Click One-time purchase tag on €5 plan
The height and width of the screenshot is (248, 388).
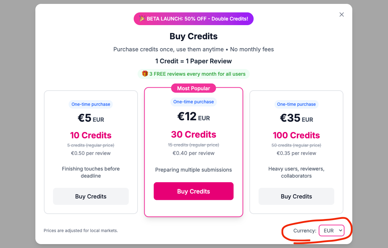click(x=91, y=104)
